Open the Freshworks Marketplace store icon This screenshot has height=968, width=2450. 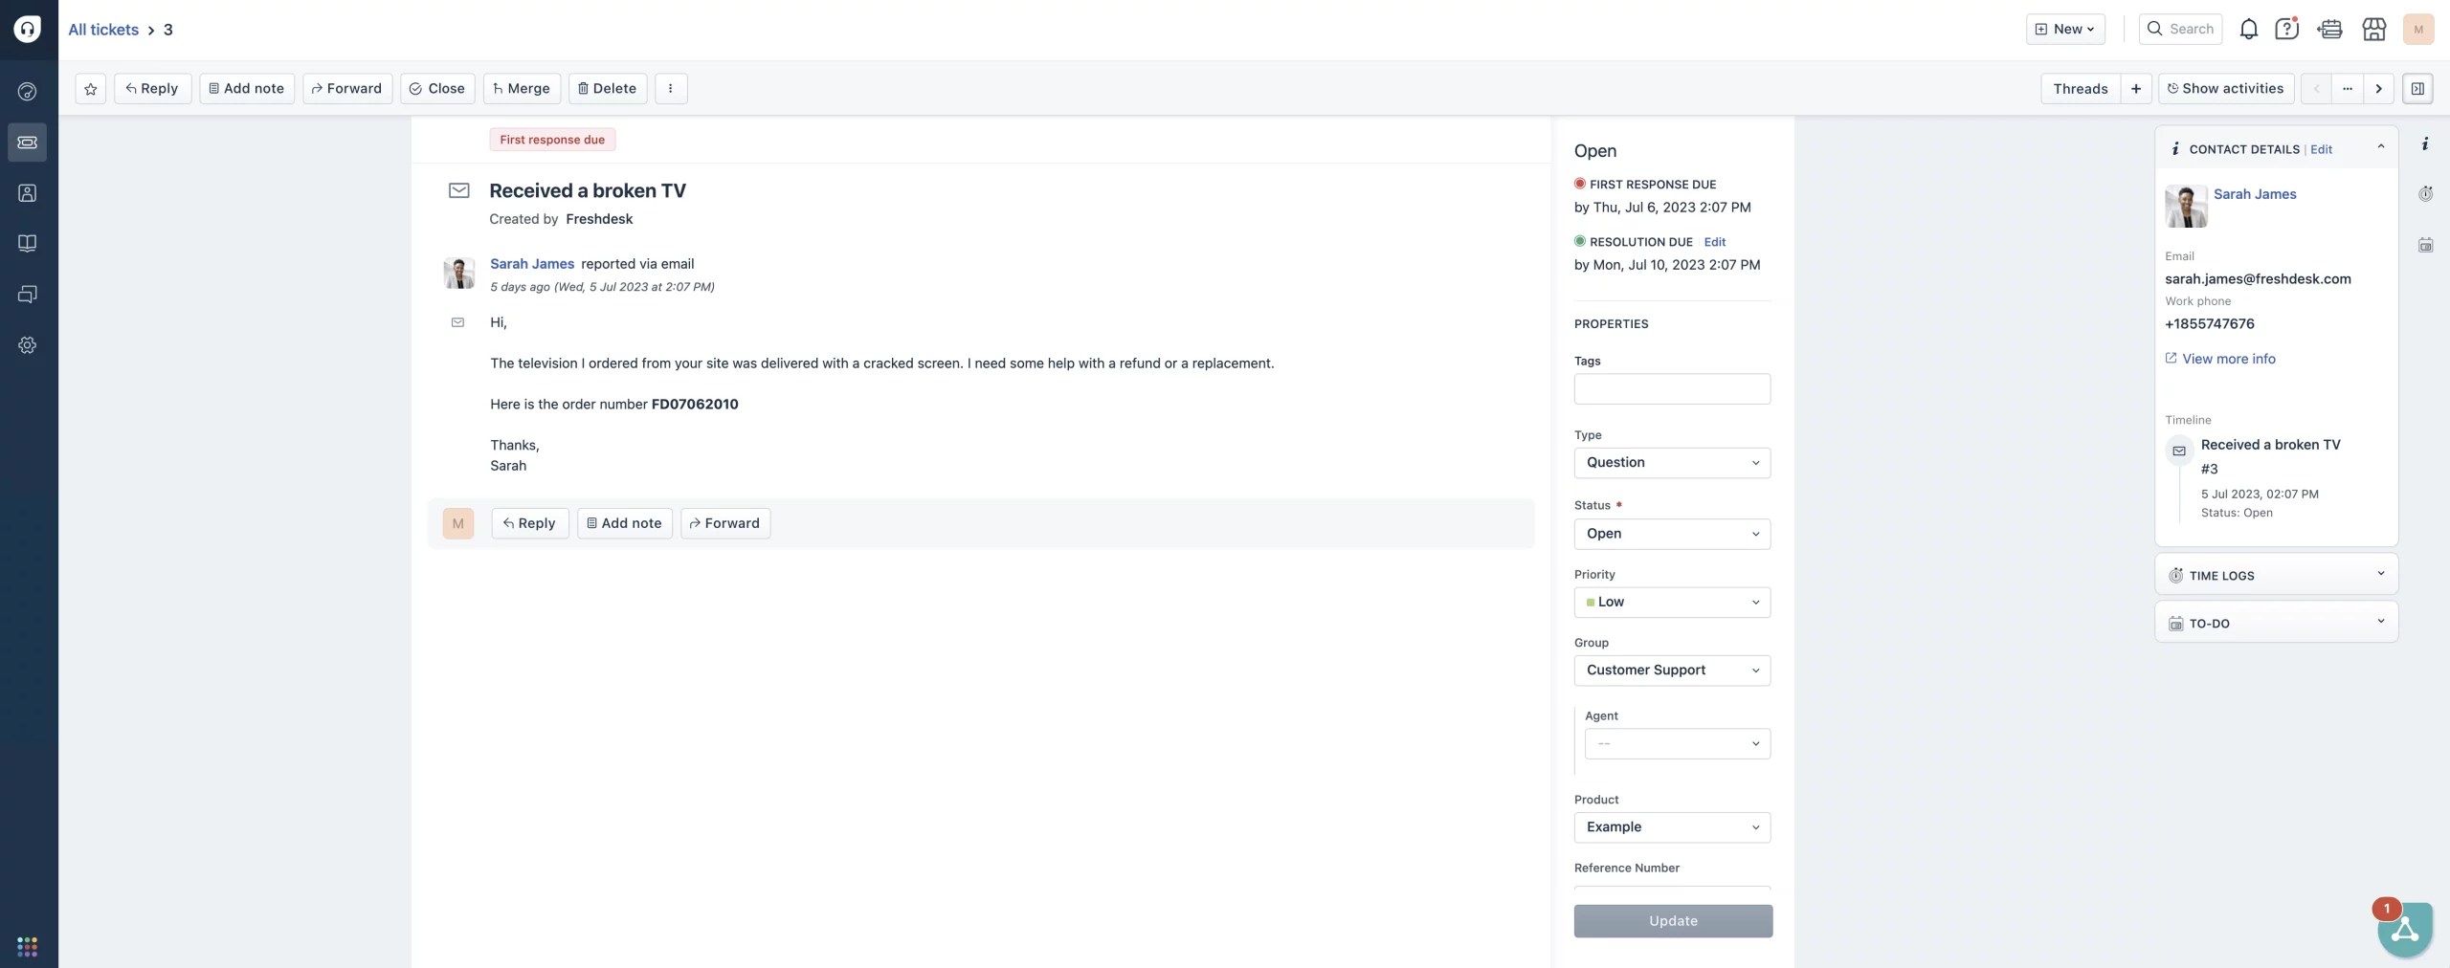coord(2373,29)
